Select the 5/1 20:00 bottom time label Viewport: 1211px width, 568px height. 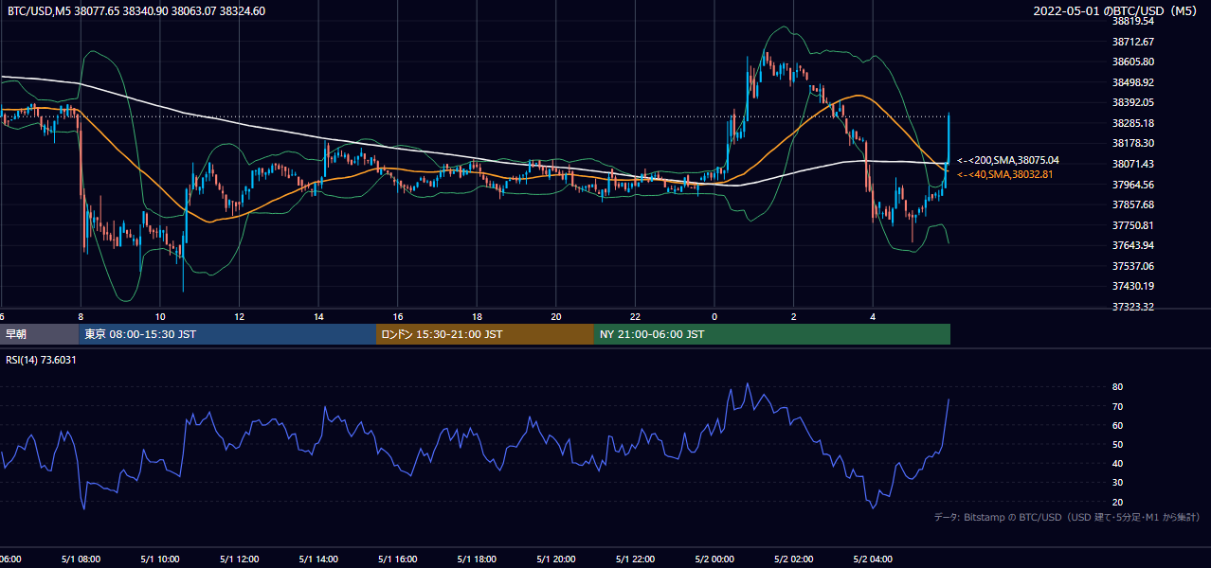coord(557,559)
